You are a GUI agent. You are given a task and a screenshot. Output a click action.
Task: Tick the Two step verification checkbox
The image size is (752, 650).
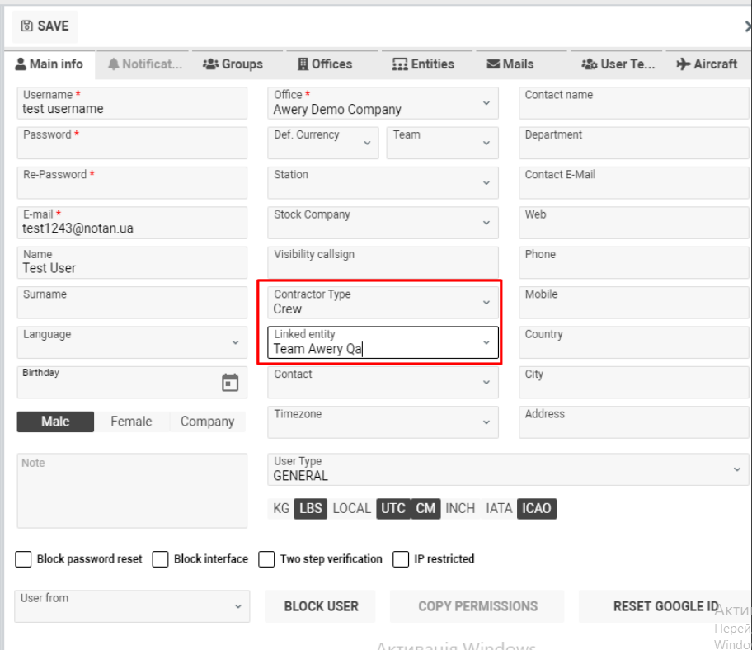[x=266, y=559]
